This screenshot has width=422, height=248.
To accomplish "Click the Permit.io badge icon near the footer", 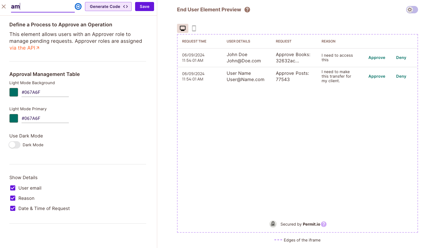I will (273, 224).
